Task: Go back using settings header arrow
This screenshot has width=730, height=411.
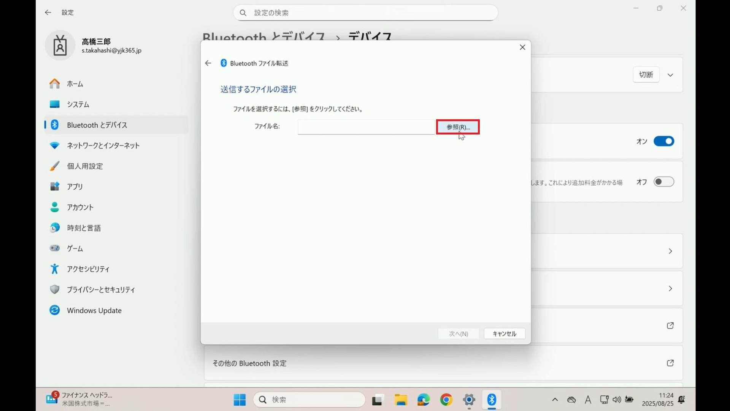Action: point(48,13)
